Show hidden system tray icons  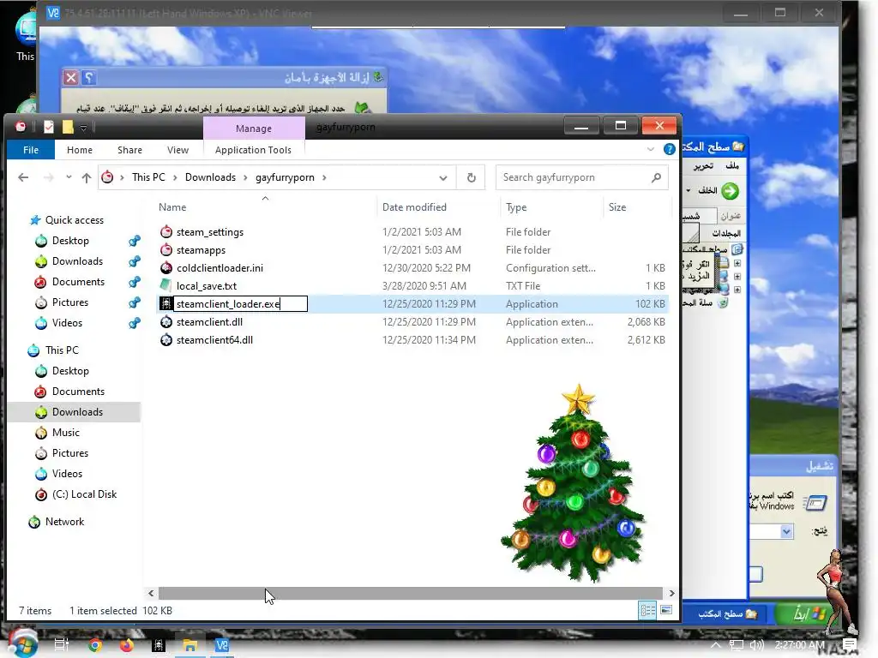pyautogui.click(x=716, y=645)
